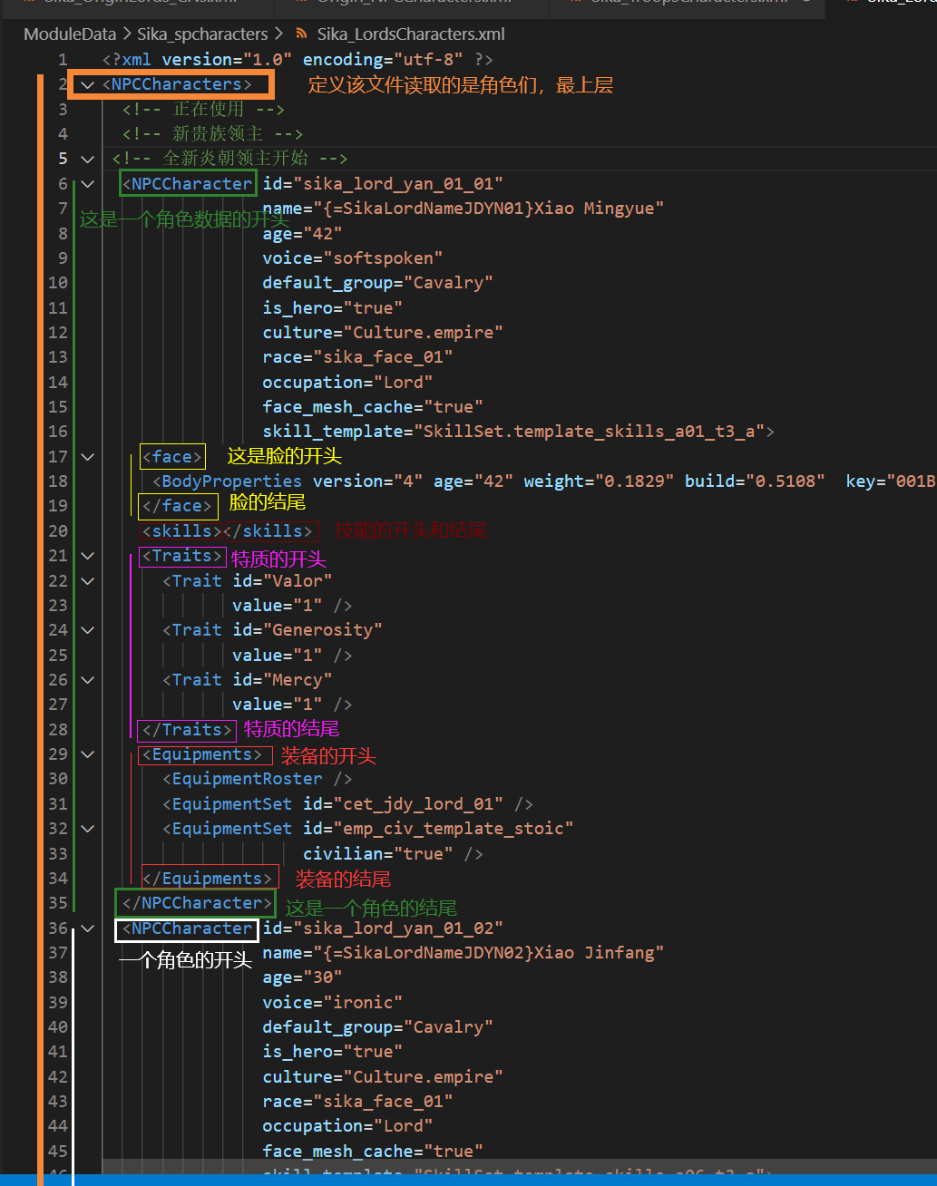The height and width of the screenshot is (1186, 937).
Task: Open the Sika_spcharacters breadcrumb folder
Action: 202,34
